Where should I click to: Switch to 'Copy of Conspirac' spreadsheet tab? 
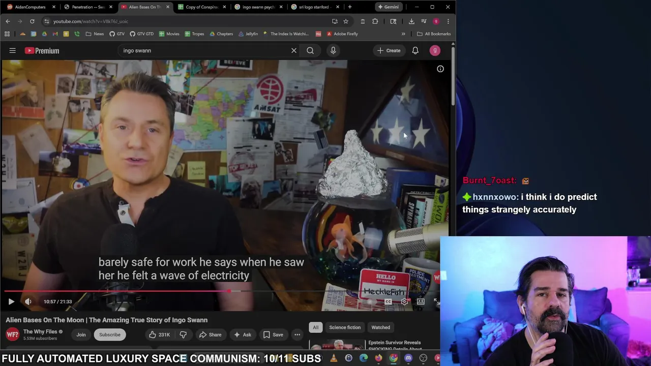(201, 7)
